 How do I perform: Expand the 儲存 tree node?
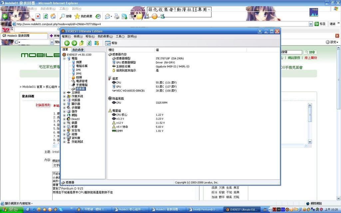[64, 111]
